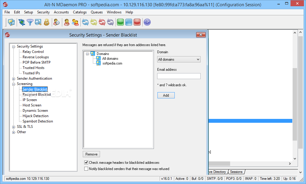306x184 pixels.
Task: Click the red square toolbar button
Action: point(137,22)
